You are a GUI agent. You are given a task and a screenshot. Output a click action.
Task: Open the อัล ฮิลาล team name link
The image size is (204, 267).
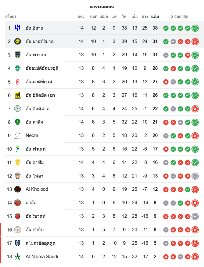35,28
